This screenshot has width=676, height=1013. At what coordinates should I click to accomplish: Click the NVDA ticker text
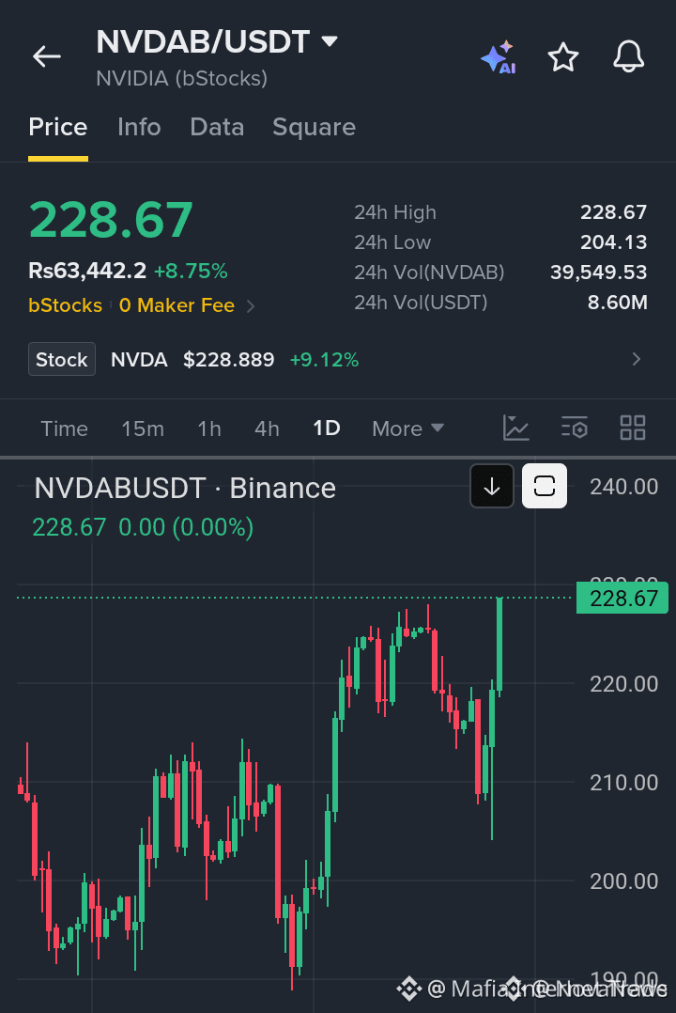[x=139, y=360]
